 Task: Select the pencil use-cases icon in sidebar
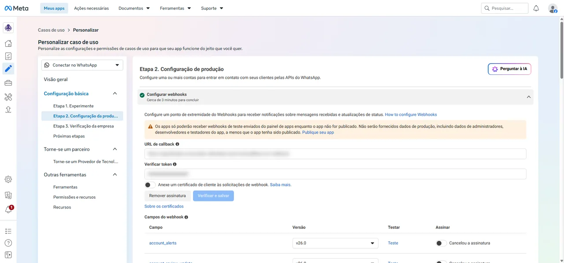[8, 69]
